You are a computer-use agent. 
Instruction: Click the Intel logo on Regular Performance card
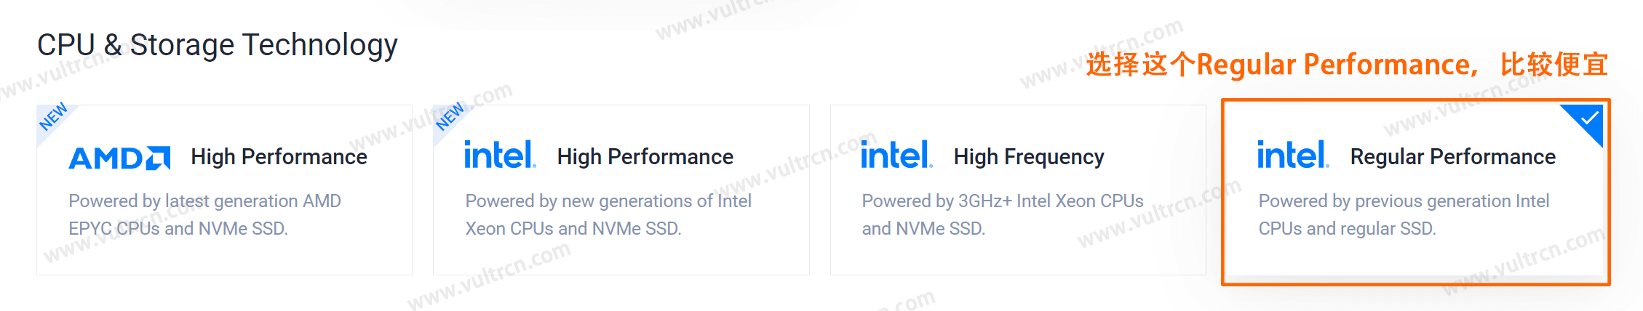(x=1293, y=155)
